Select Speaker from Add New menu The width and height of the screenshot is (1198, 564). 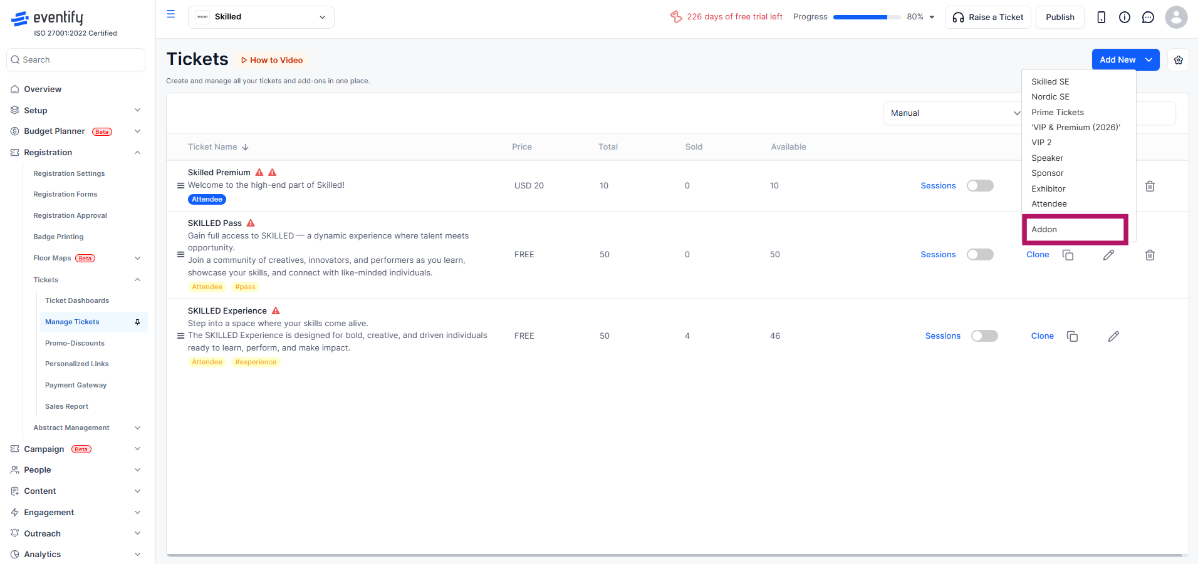tap(1078, 158)
